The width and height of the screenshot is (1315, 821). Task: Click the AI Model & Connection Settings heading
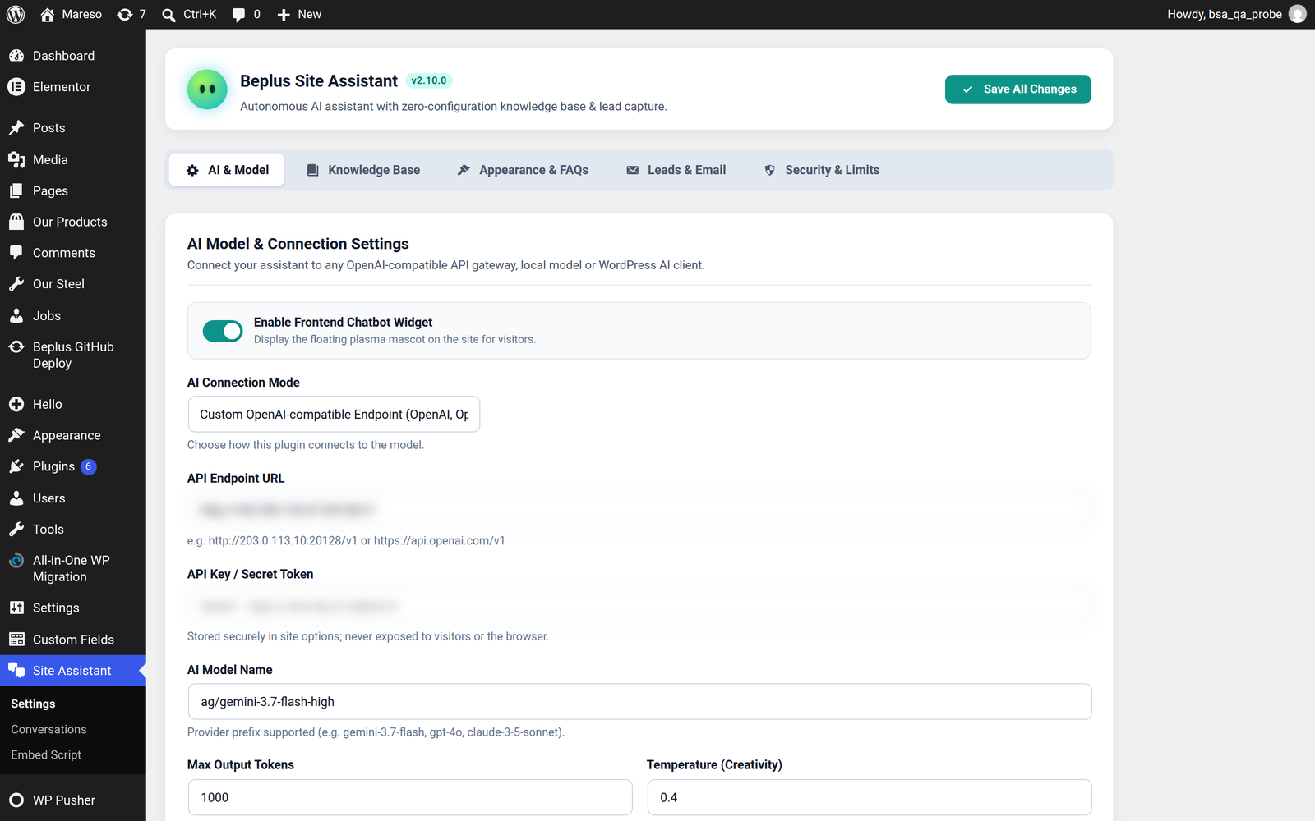(x=298, y=244)
